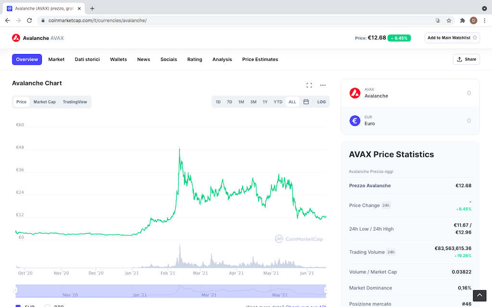Viewport: 492px width, 307px height.
Task: Click the Volume / Market Cap value 0.03822
Action: (462, 272)
